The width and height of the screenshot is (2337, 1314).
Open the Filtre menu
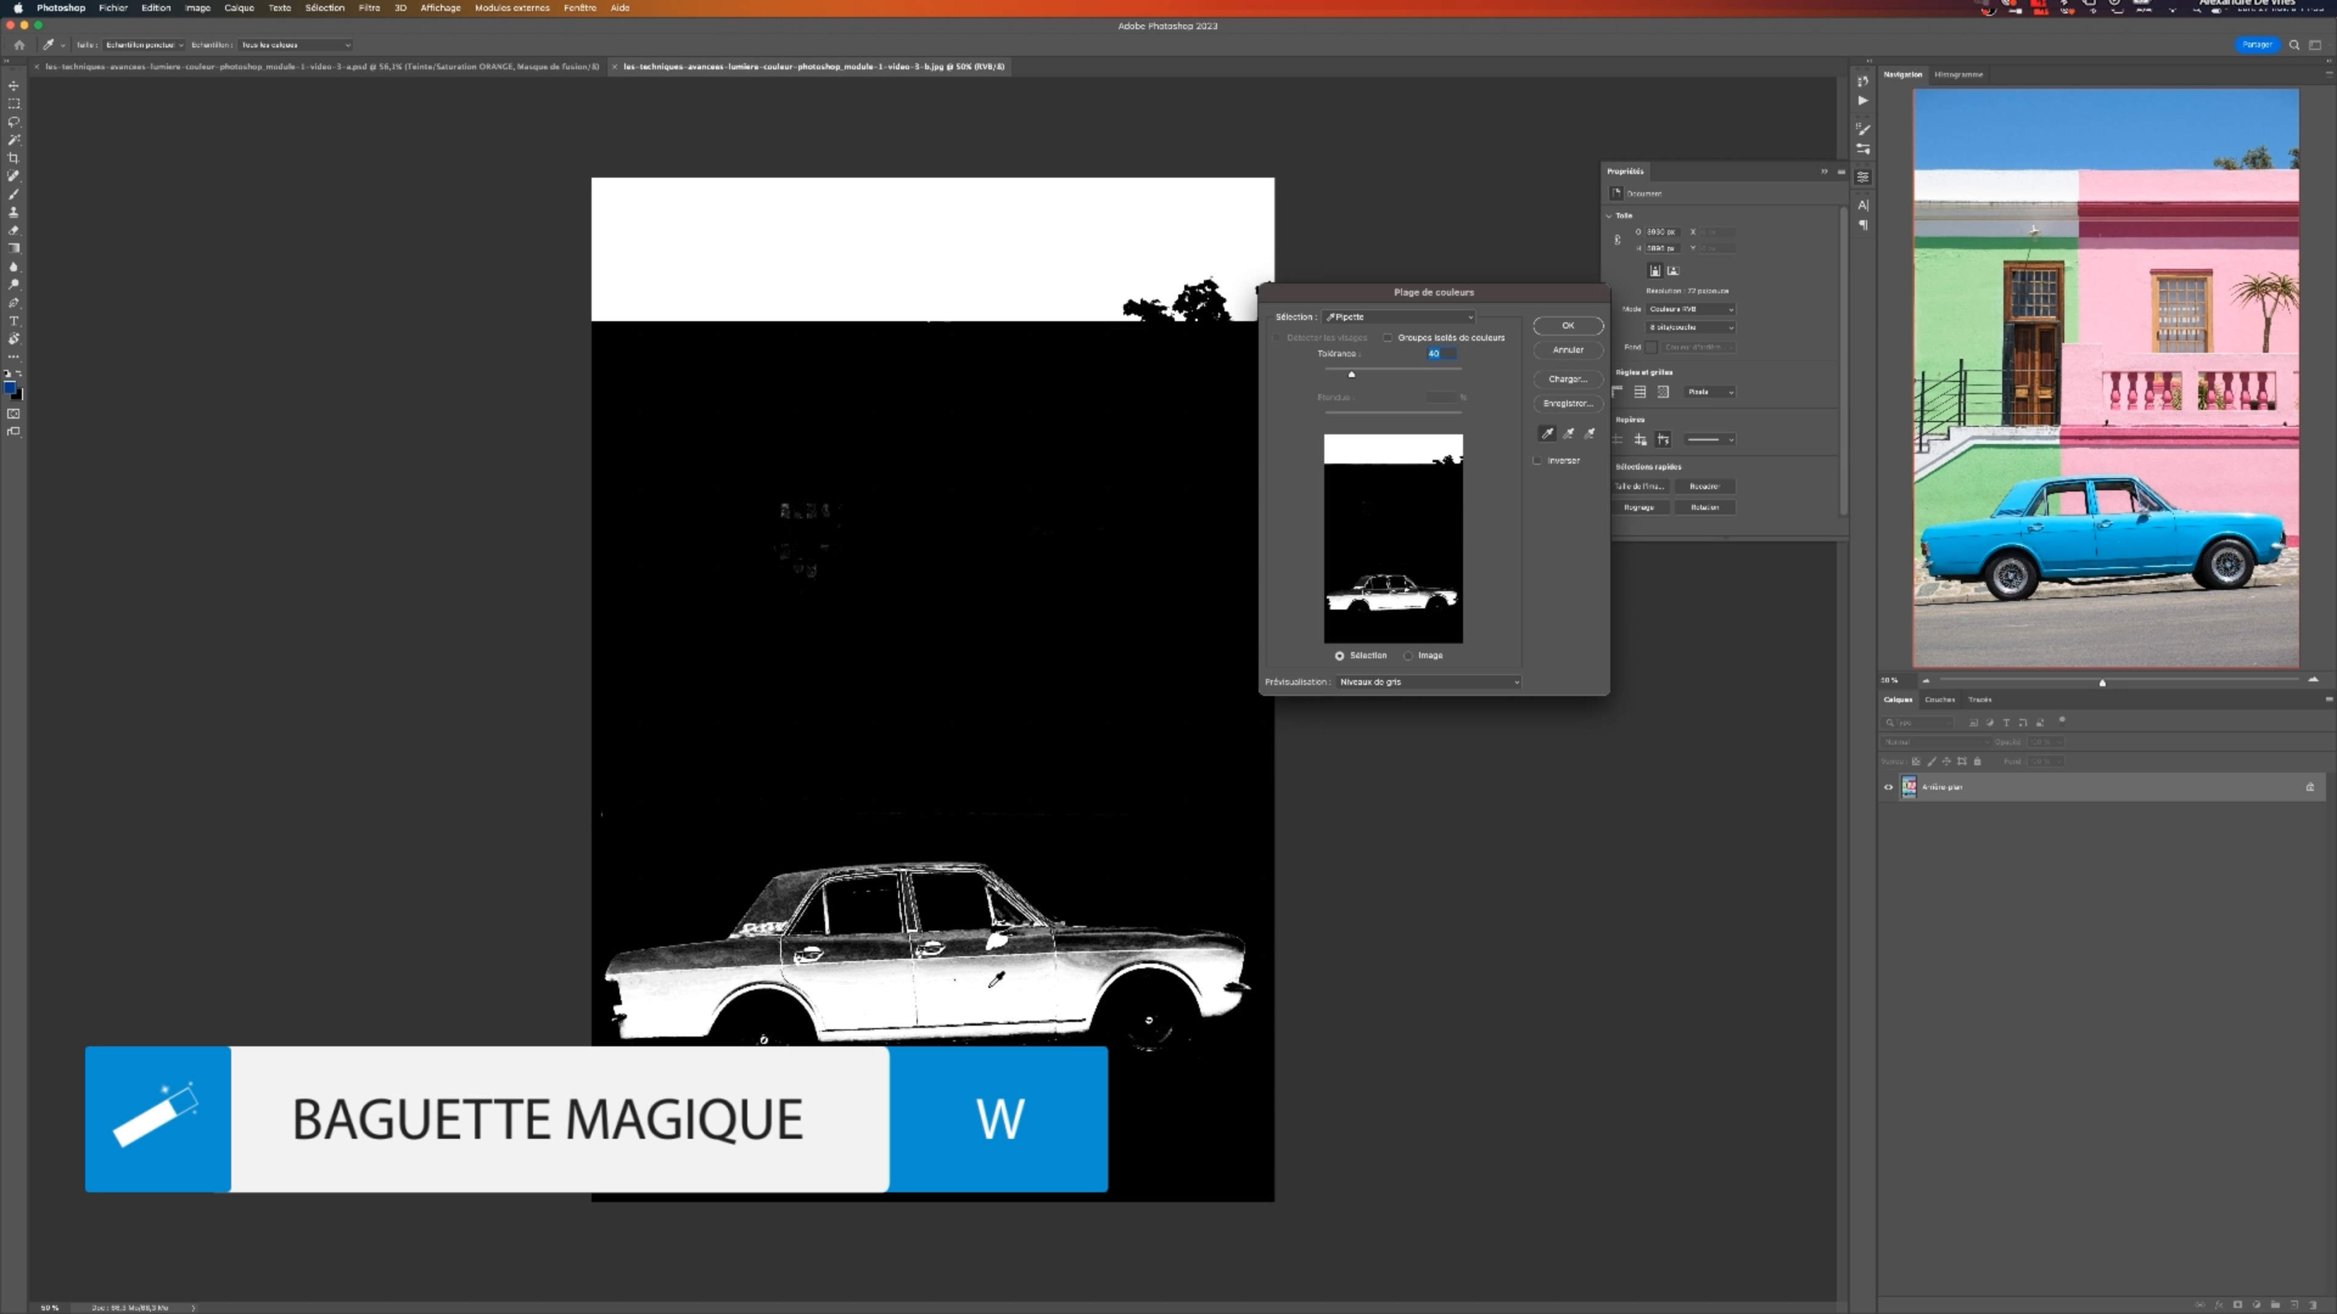point(368,7)
